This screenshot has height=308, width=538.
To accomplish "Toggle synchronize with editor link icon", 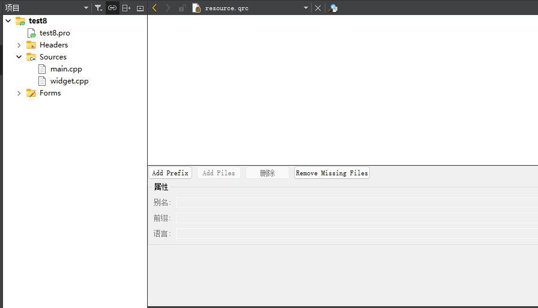I will pos(112,8).
